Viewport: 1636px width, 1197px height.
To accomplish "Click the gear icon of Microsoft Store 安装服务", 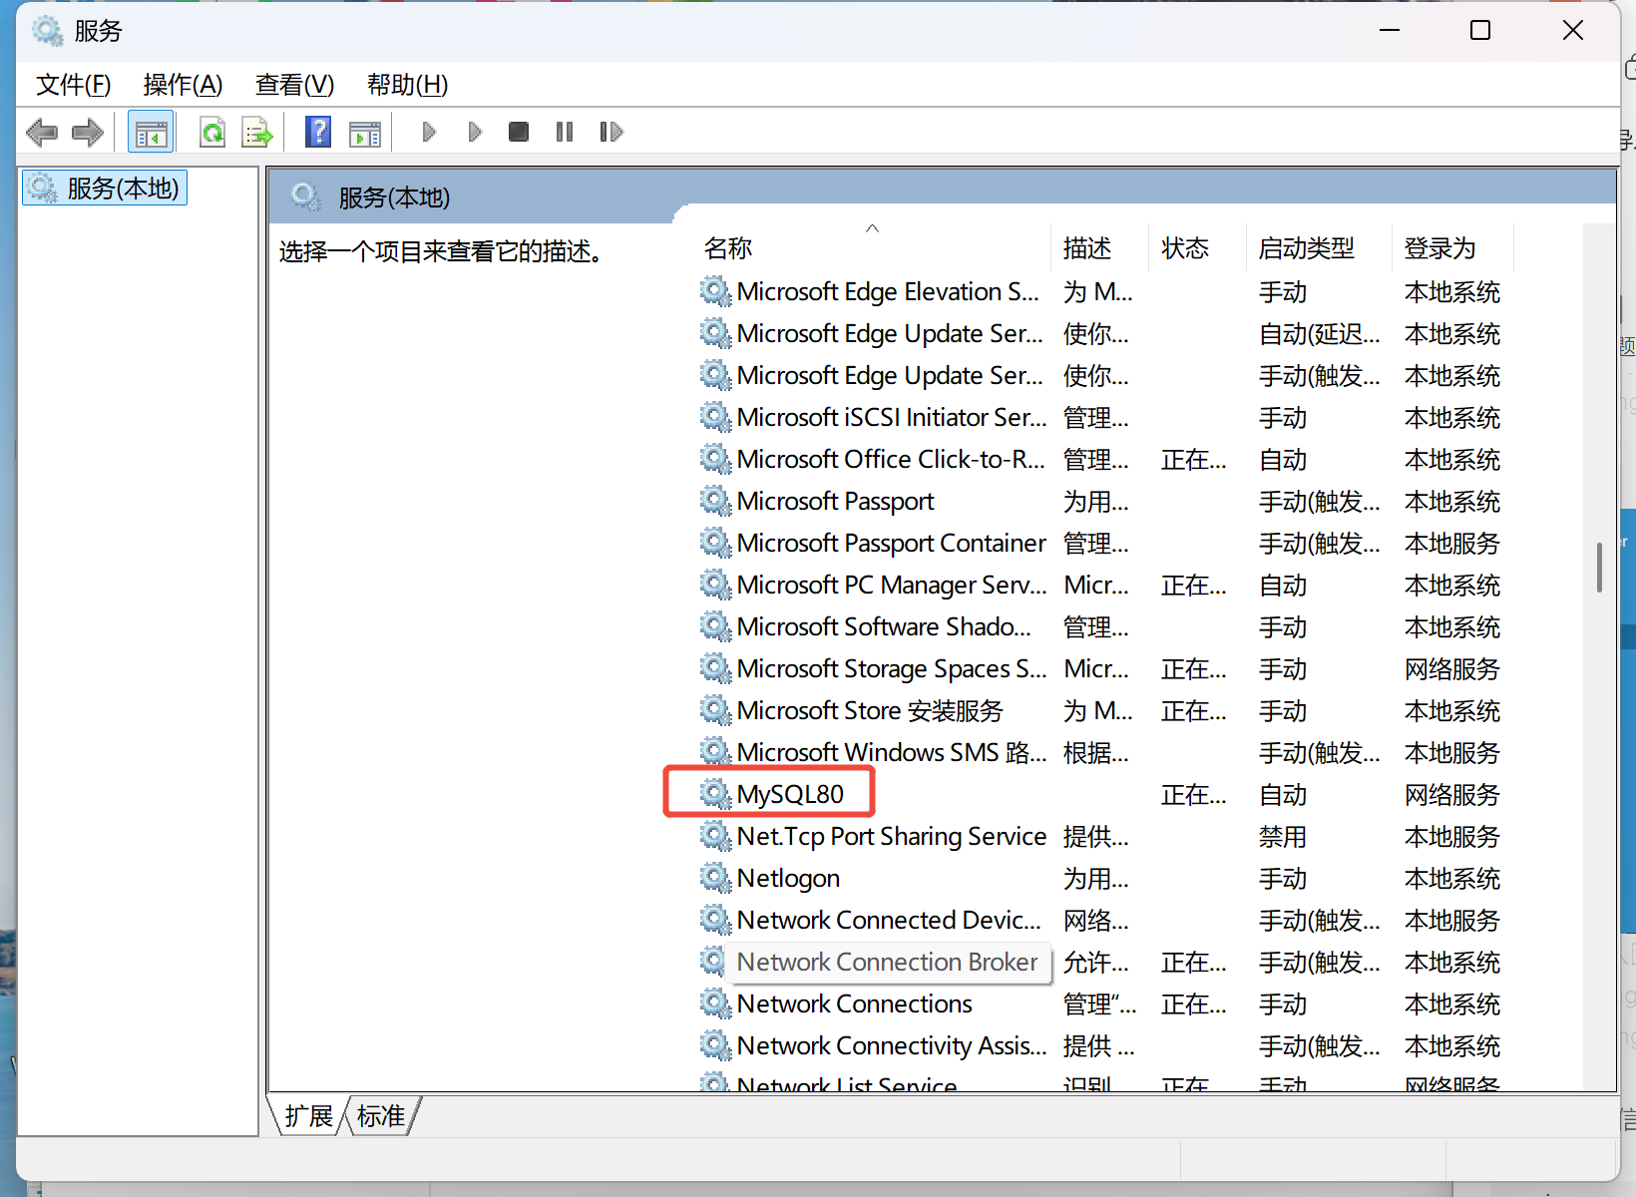I will [714, 710].
